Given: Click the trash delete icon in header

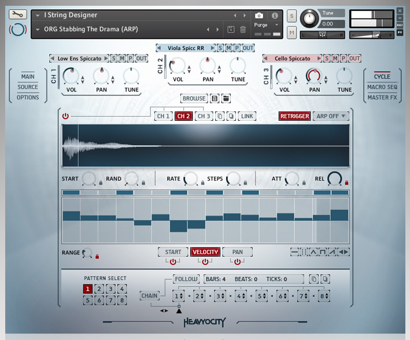Looking at the screenshot, I should click(x=243, y=29).
